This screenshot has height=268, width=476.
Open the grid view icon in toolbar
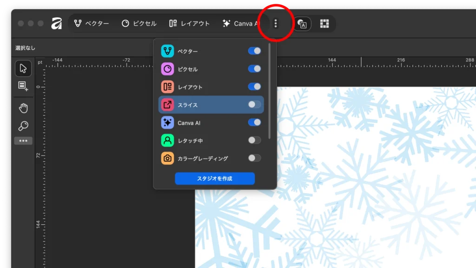324,24
